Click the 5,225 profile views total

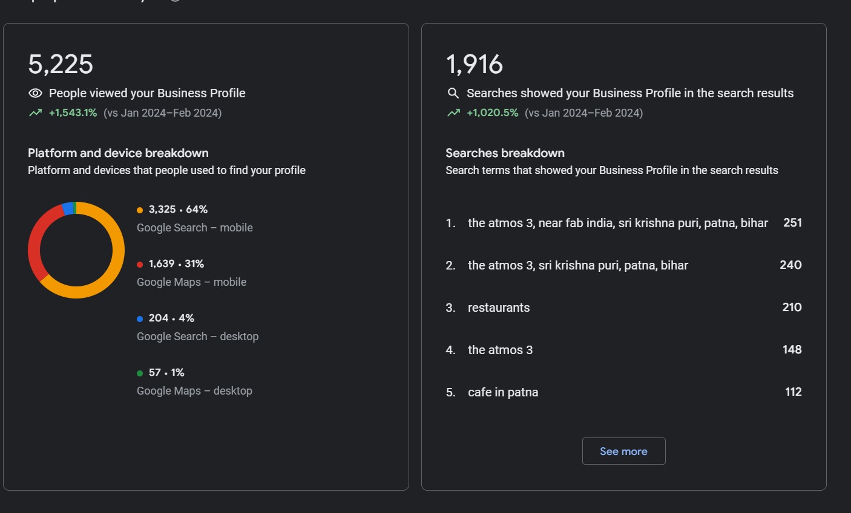[x=61, y=64]
